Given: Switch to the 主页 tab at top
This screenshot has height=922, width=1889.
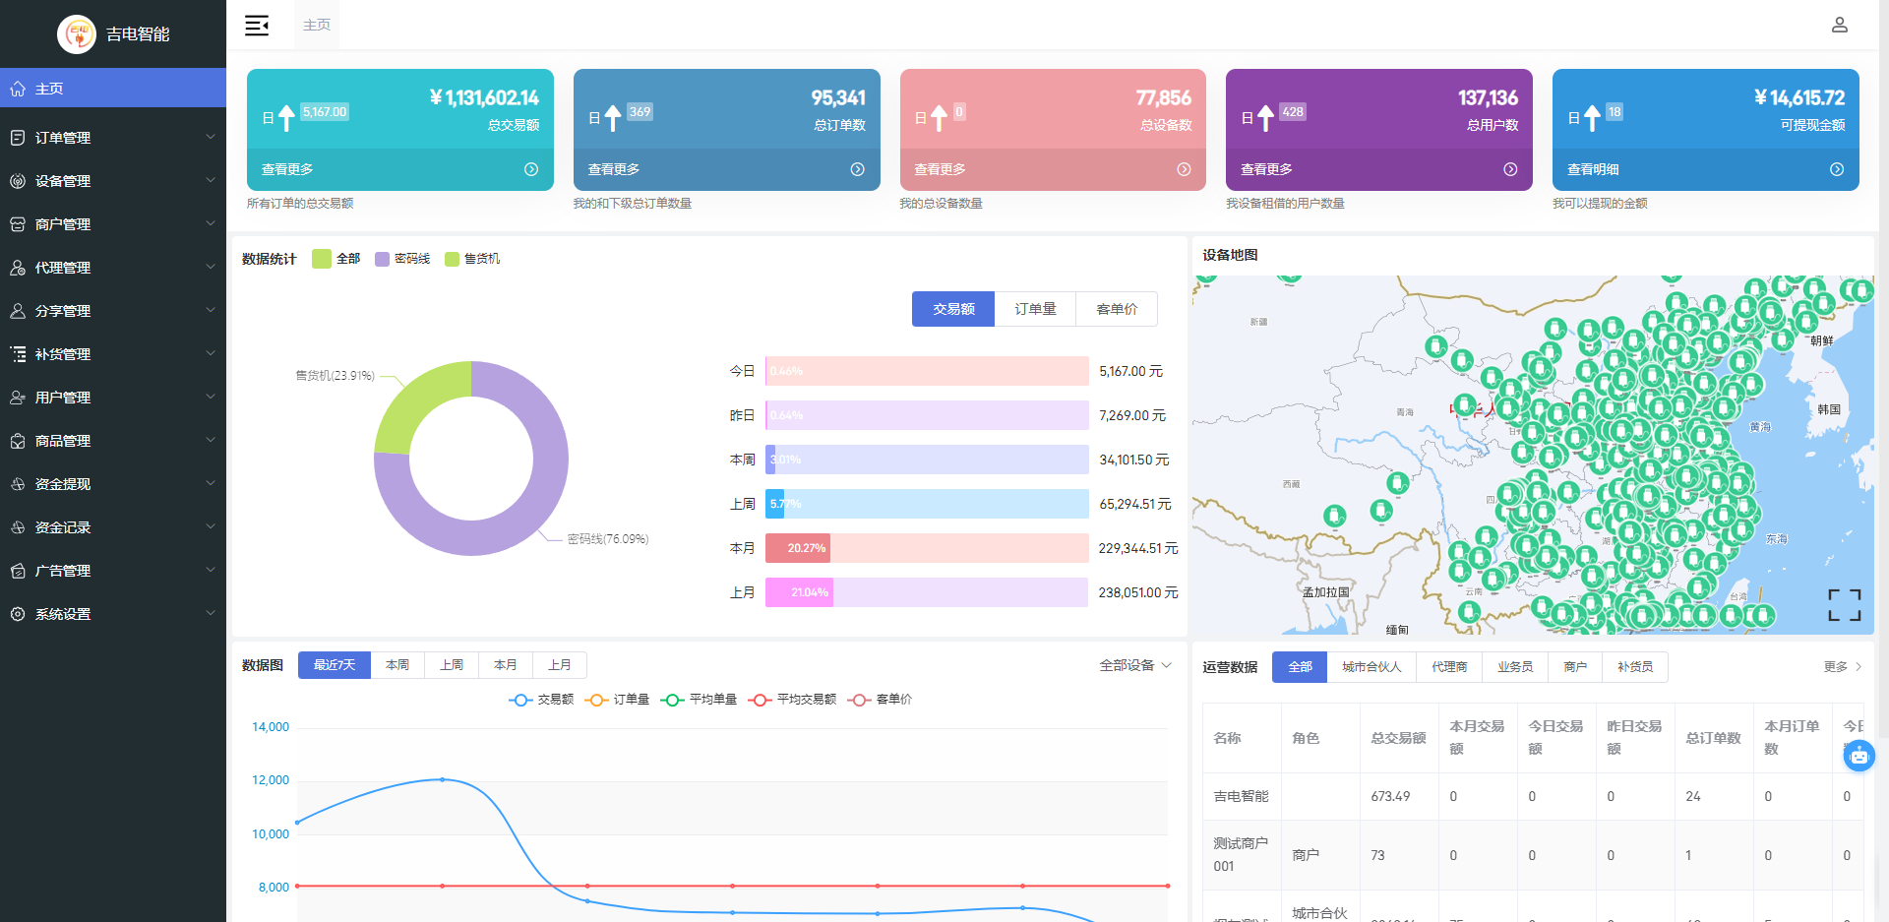Looking at the screenshot, I should [317, 25].
